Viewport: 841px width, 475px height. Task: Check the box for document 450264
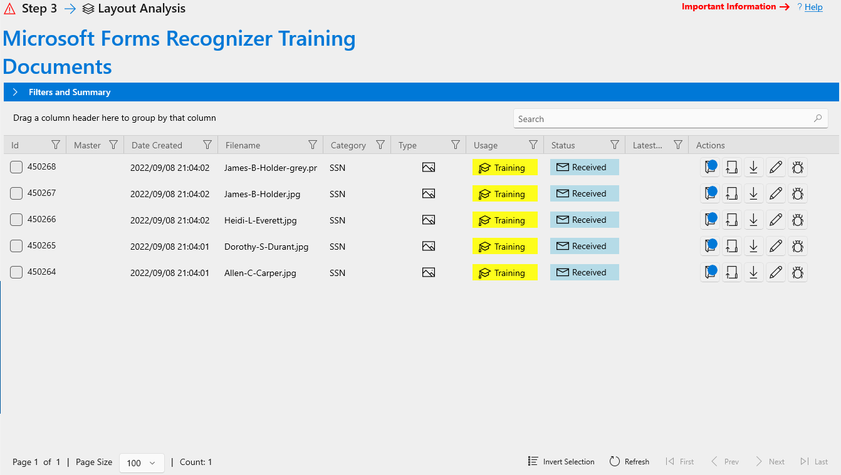(x=16, y=272)
